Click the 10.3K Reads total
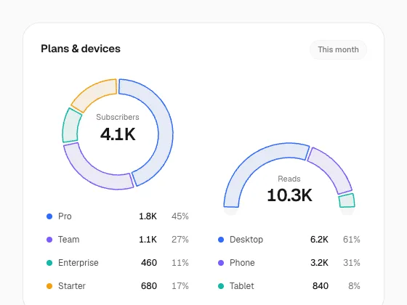 click(x=289, y=195)
